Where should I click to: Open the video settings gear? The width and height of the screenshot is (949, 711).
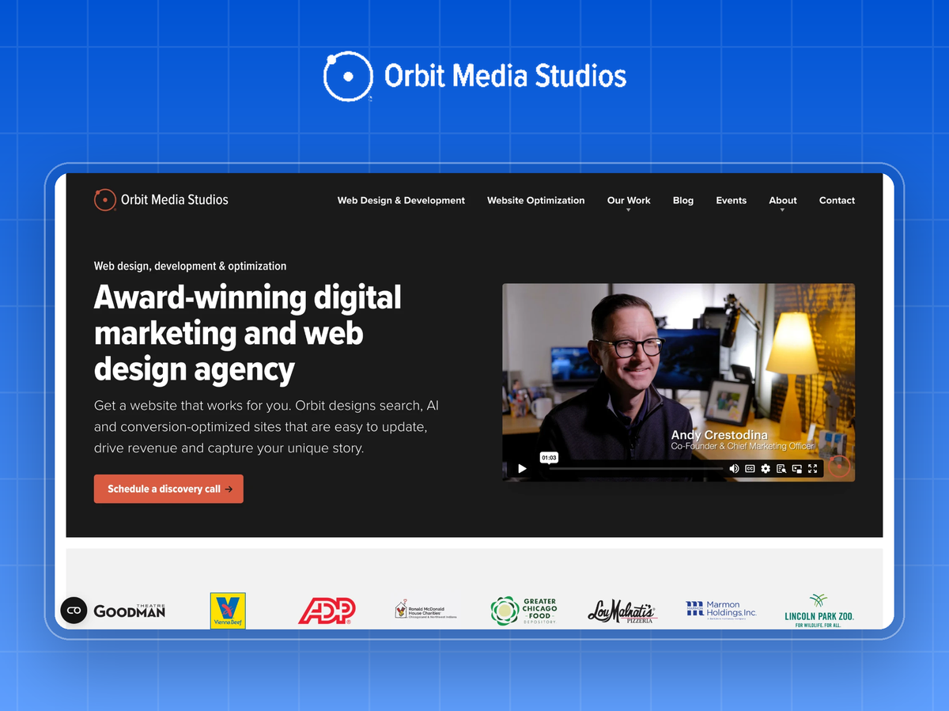tap(766, 469)
